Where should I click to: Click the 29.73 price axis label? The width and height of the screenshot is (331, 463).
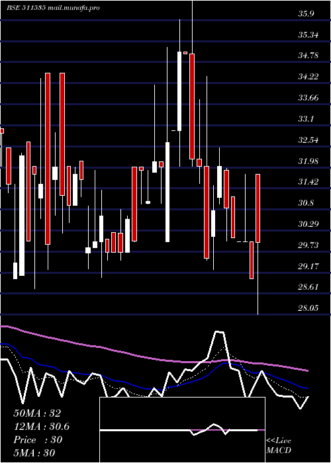tap(308, 245)
